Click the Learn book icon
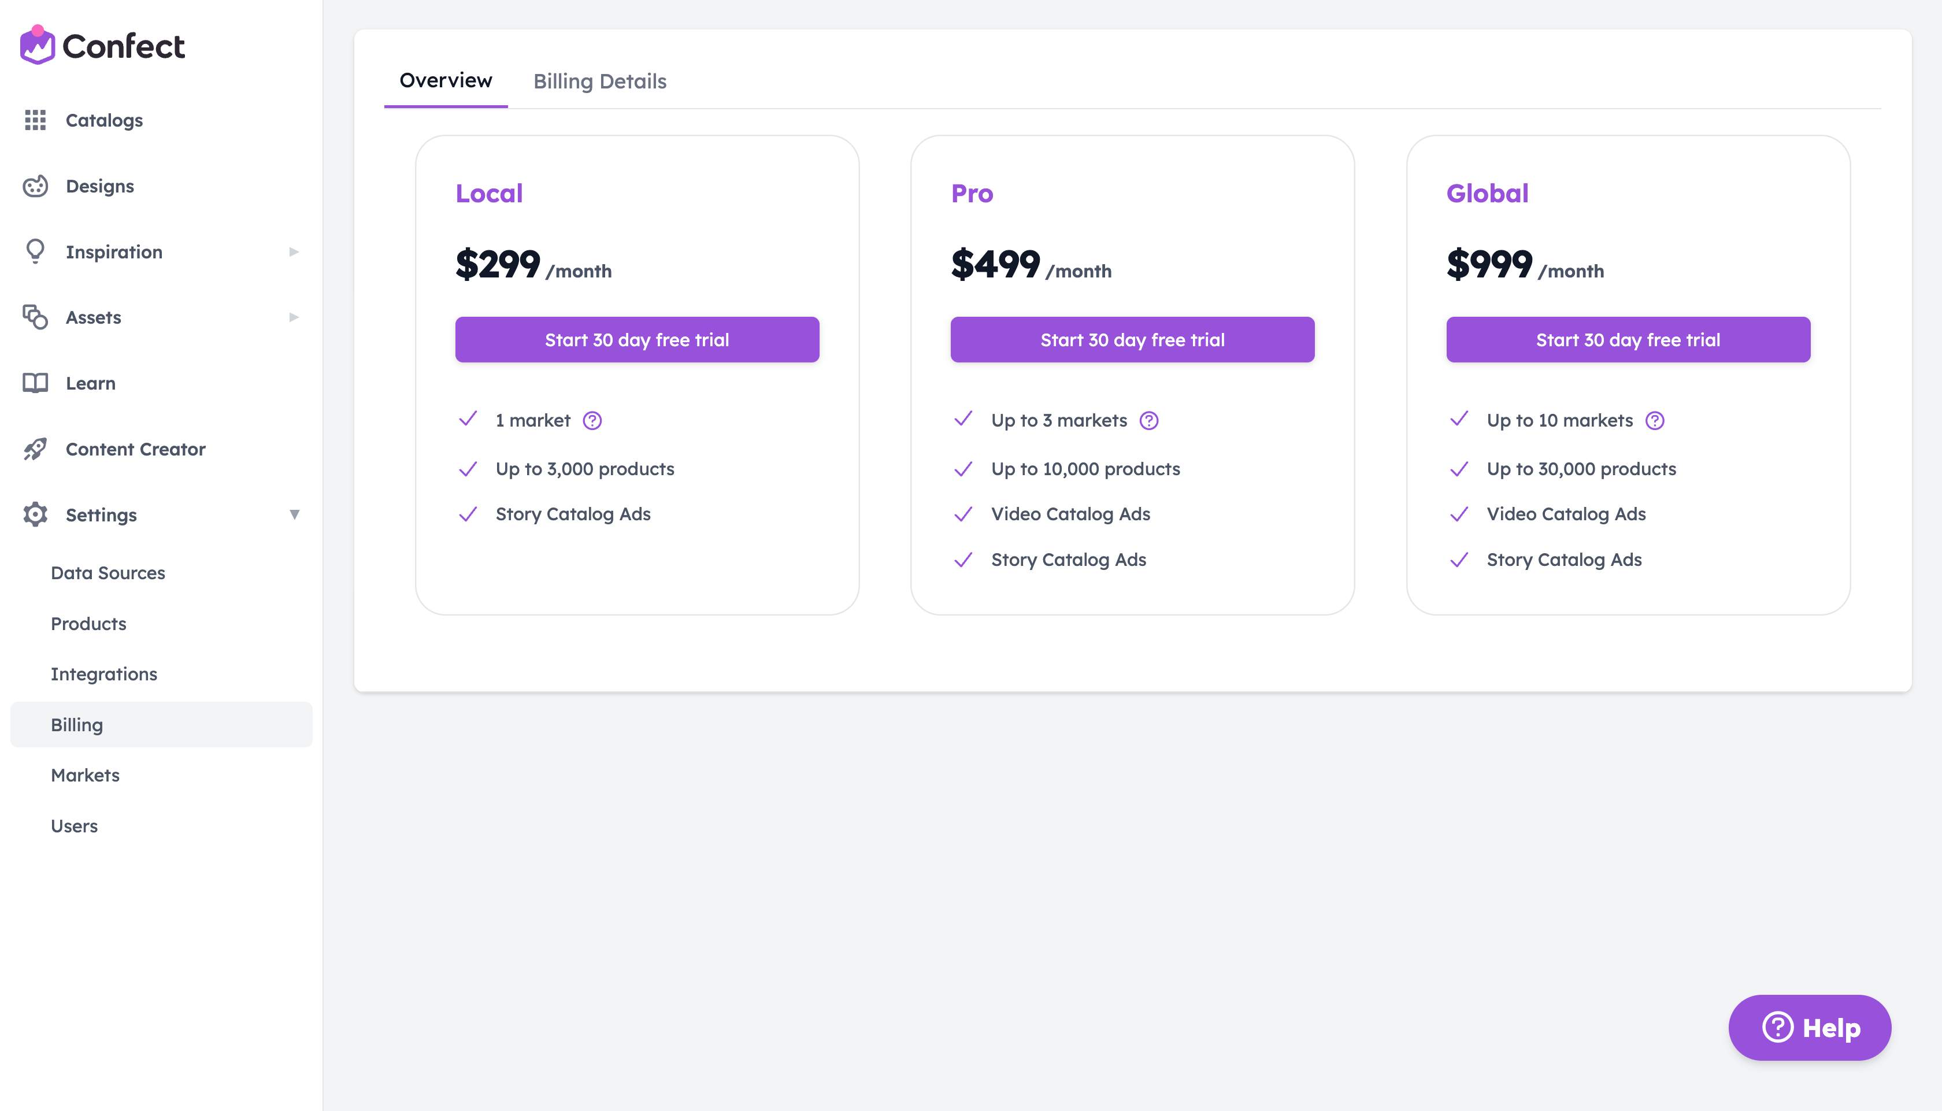The width and height of the screenshot is (1942, 1111). point(35,383)
